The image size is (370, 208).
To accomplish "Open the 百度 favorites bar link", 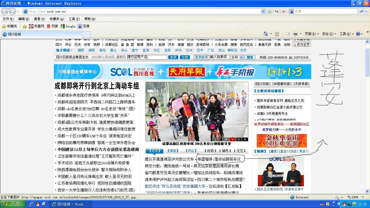I will (84, 26).
